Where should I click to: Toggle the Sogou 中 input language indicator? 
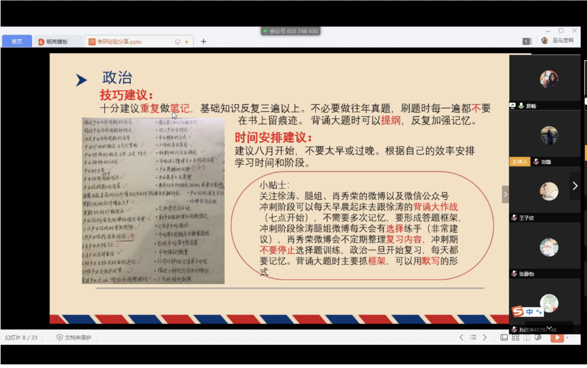click(529, 312)
